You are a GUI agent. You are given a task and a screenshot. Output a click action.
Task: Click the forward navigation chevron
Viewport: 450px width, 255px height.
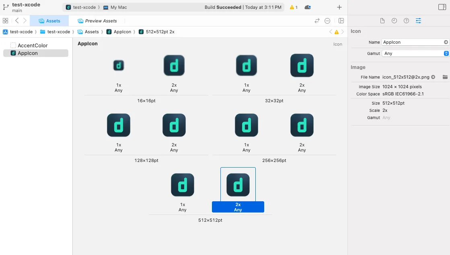tap(24, 20)
